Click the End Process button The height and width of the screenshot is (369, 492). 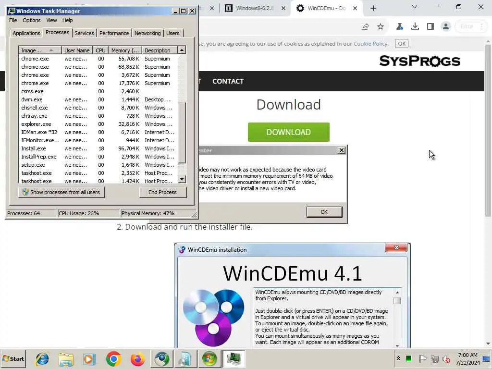pyautogui.click(x=162, y=192)
